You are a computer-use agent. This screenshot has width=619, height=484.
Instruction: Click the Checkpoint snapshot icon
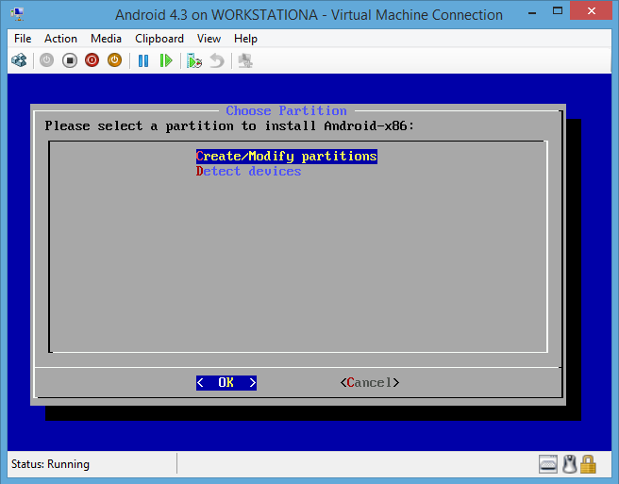click(193, 60)
